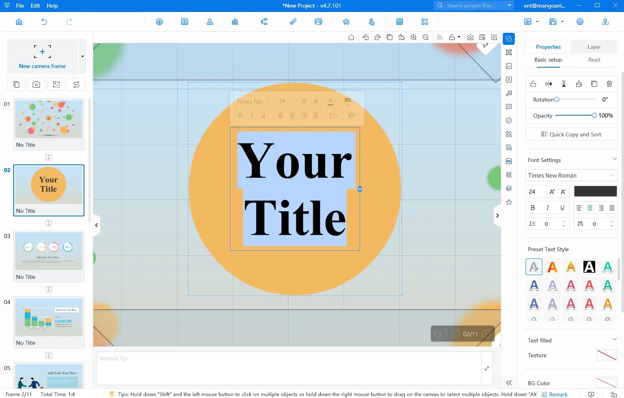The width and height of the screenshot is (624, 398).
Task: Click the Quick Copy and Sort button
Action: click(571, 134)
